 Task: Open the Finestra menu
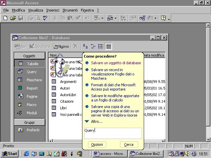coord(87,10)
